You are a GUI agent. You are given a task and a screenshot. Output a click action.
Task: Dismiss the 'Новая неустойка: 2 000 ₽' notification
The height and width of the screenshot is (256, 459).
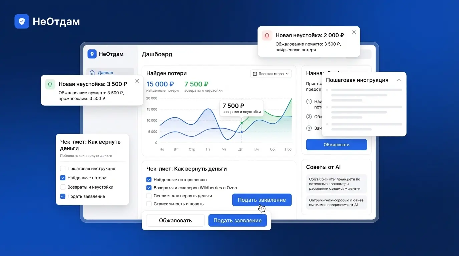coord(354,32)
